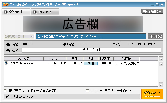Click 進行時間 elapsed value 00:00:00
This screenshot has width=167, height=103.
point(27,44)
